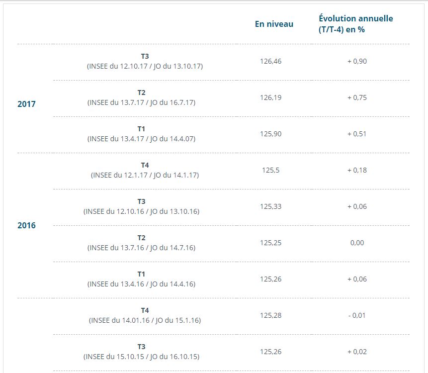Click the T4 row dated INSEE 14.01.16
The width and height of the screenshot is (428, 373).
145,315
